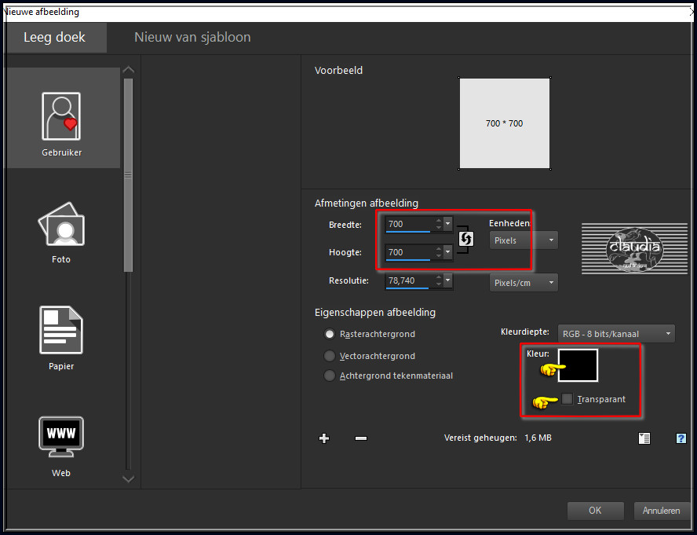
Task: Open the Pixels/cm resolution unit dropdown
Action: tap(524, 283)
